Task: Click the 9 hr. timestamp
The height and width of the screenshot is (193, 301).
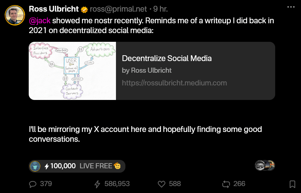Action: (x=161, y=9)
